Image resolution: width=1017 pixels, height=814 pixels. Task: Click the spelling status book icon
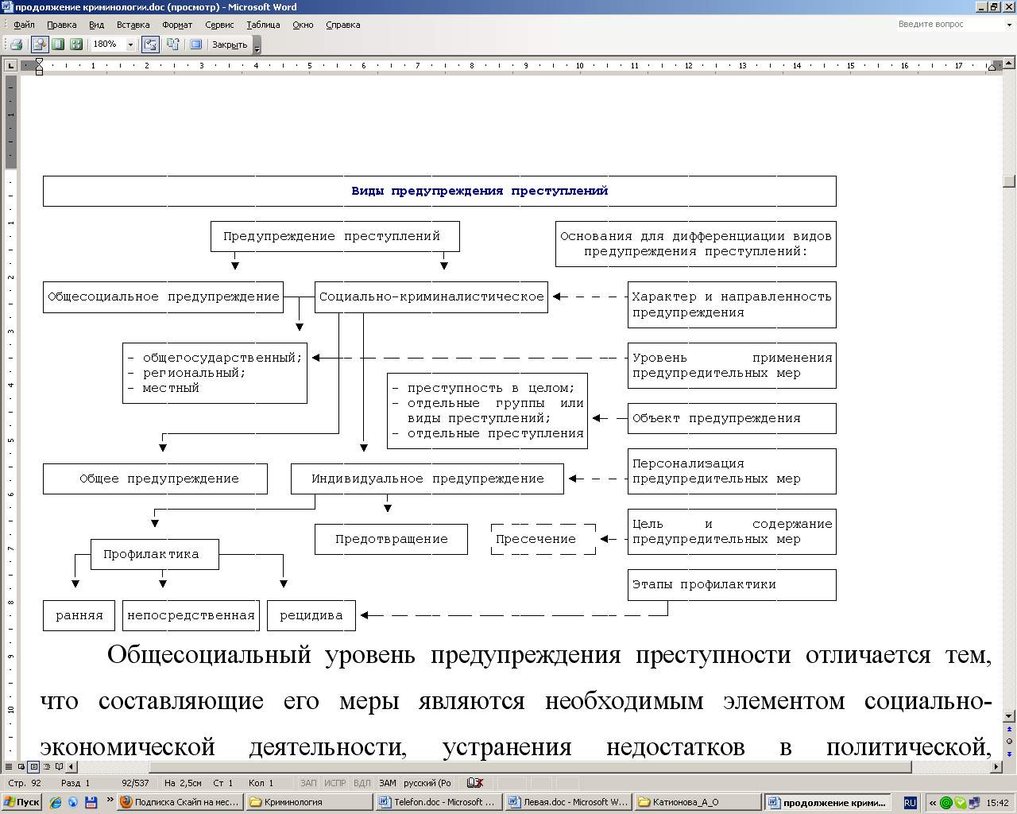(x=475, y=783)
